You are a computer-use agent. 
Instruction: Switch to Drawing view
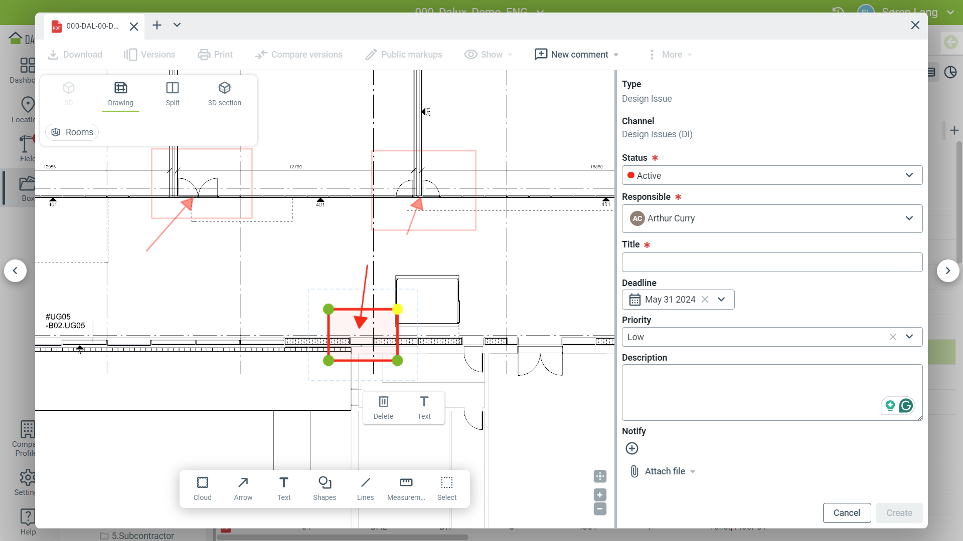[x=120, y=94]
